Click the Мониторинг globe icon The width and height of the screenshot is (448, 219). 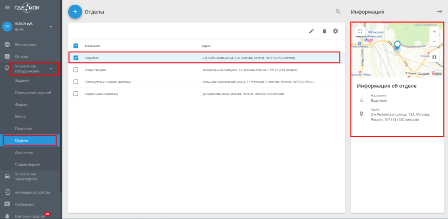click(7, 45)
